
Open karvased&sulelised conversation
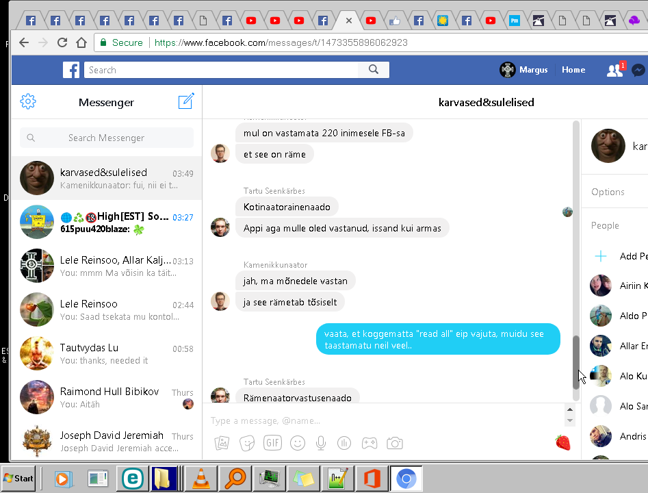[107, 178]
